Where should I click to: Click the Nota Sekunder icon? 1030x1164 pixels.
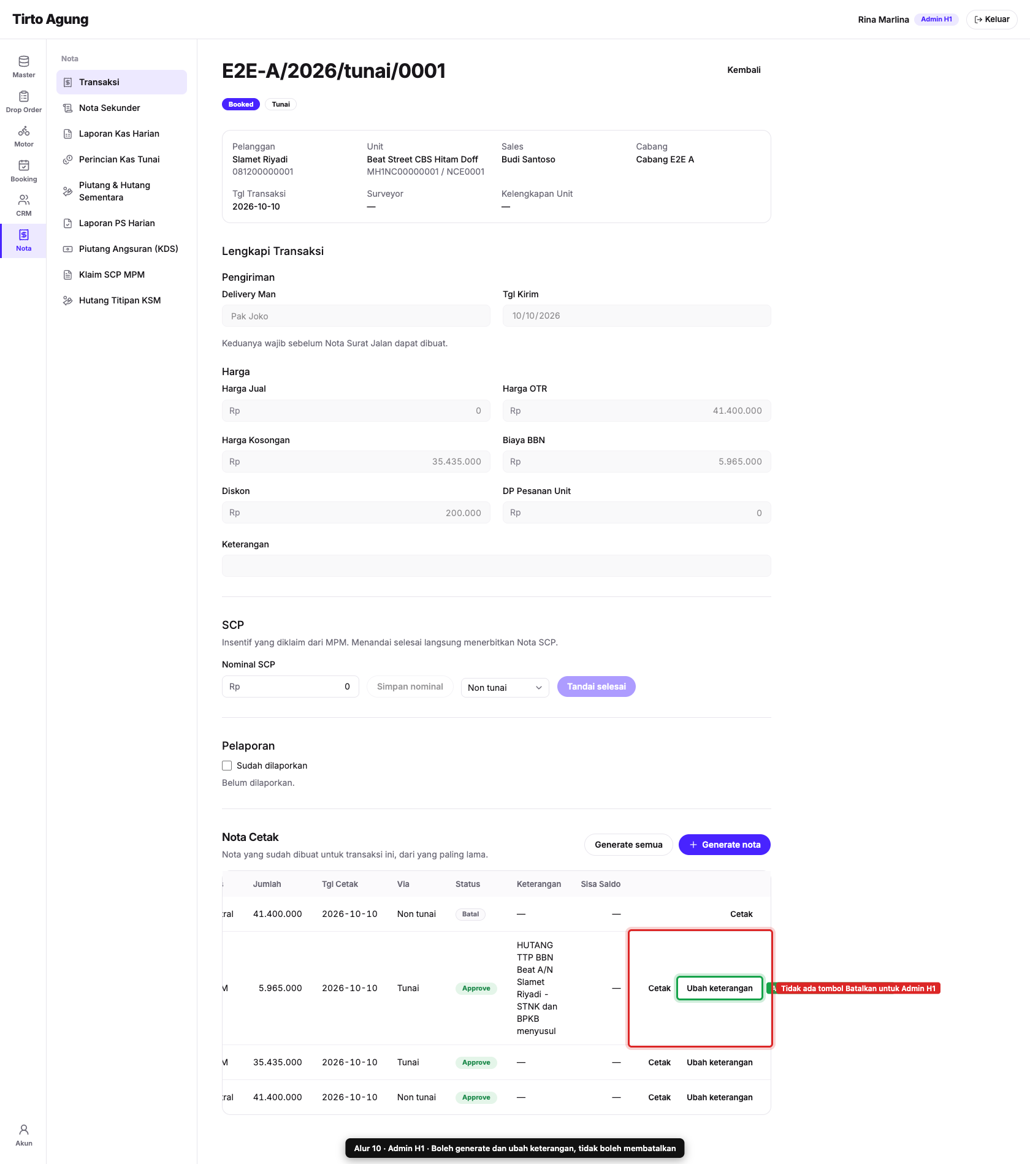(x=68, y=108)
